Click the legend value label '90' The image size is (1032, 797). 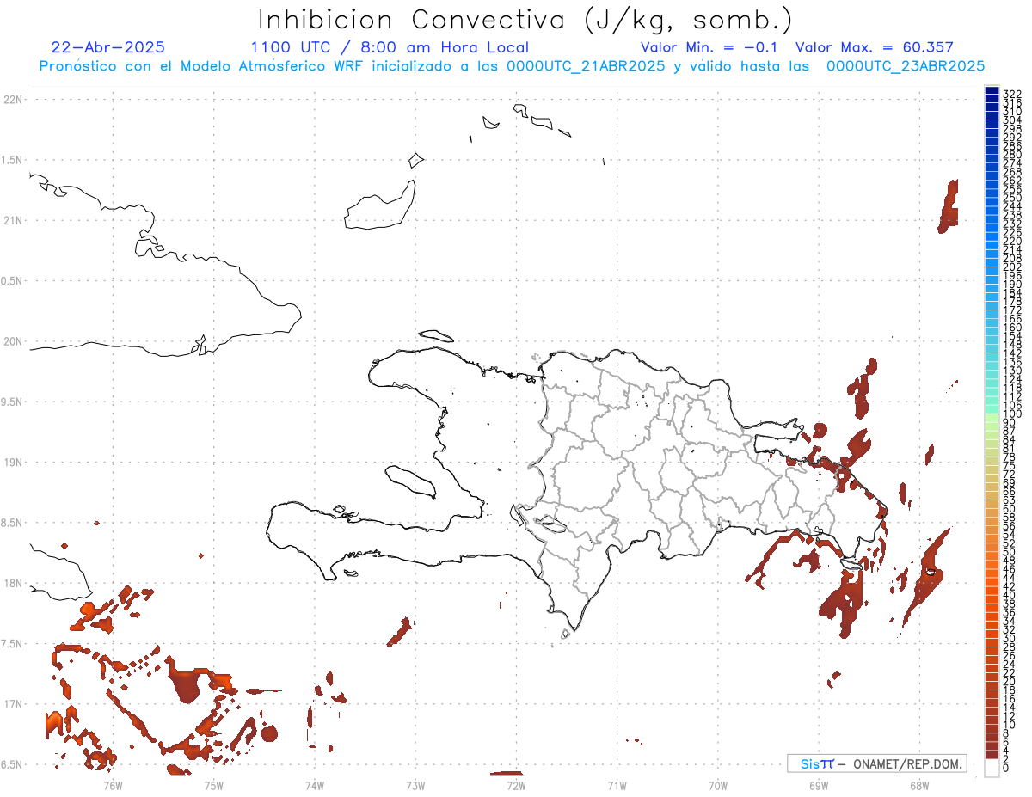click(1010, 424)
